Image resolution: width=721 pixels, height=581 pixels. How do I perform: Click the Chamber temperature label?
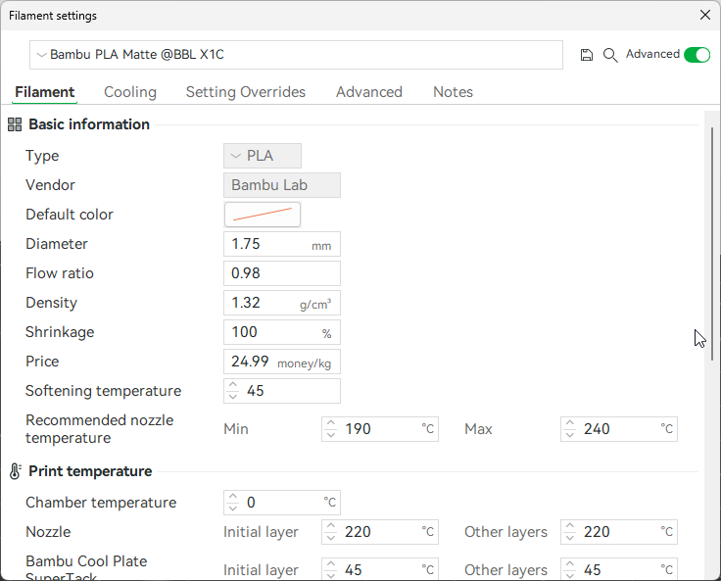pyautogui.click(x=101, y=503)
